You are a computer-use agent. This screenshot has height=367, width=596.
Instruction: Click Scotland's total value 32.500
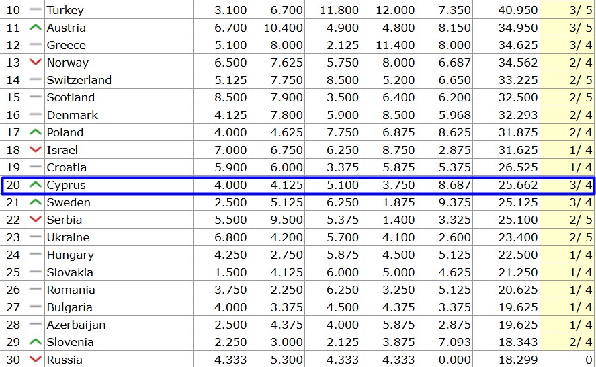[x=518, y=97]
